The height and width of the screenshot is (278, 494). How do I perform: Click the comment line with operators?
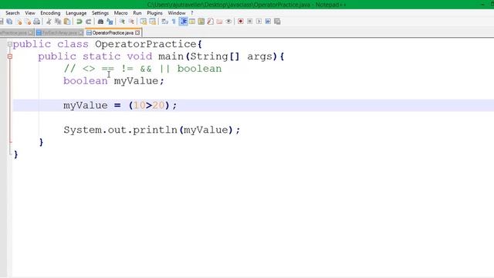coord(143,69)
